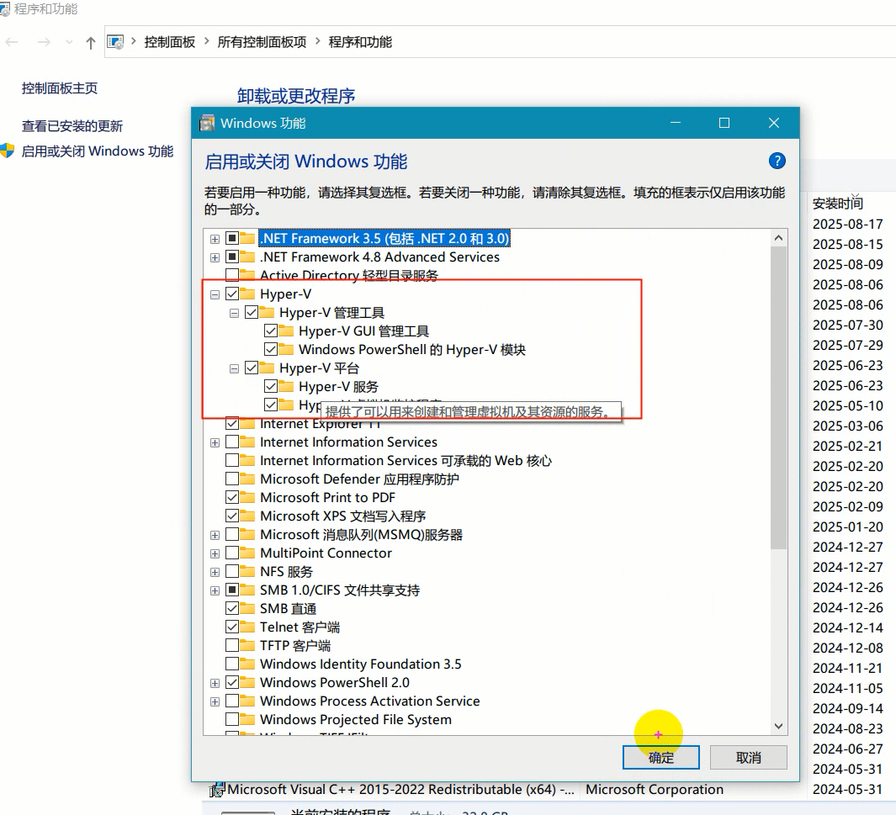Uncheck the top-level Hyper-V checkbox
This screenshot has width=896, height=815.
pyautogui.click(x=232, y=294)
